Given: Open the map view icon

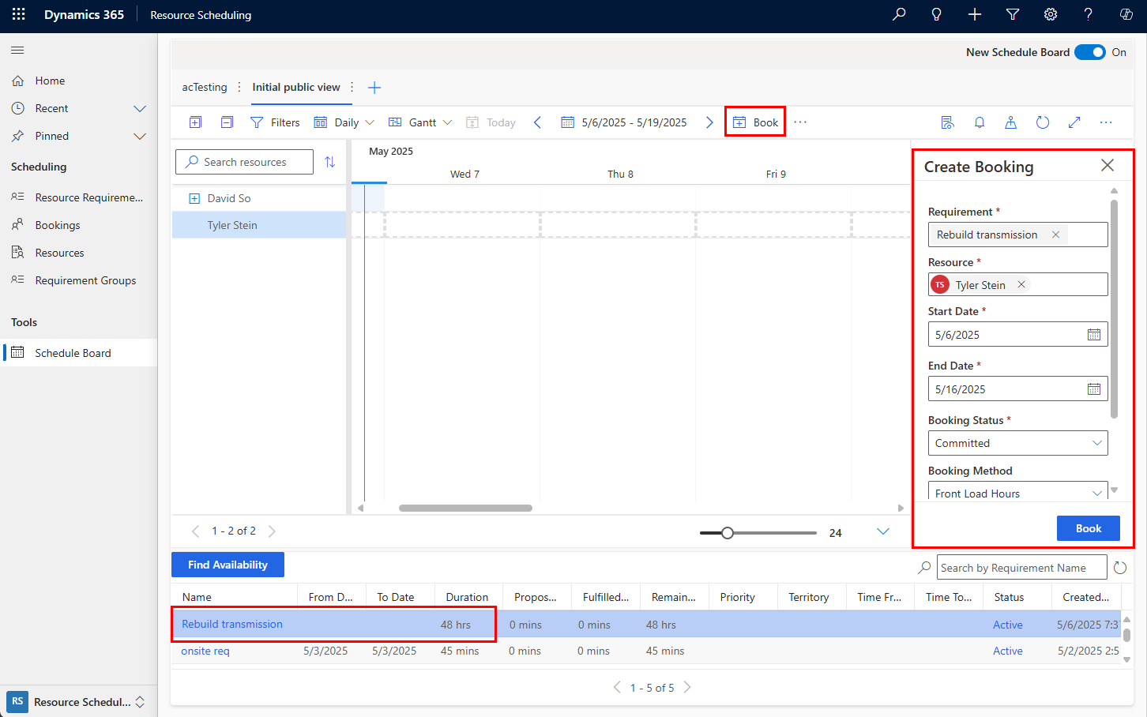Looking at the screenshot, I should click(1011, 122).
